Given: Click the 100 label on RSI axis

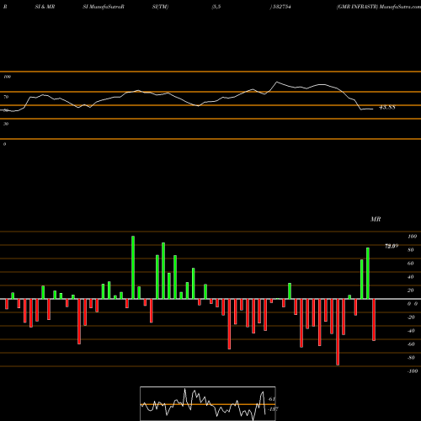Looking at the screenshot, I should (7, 77).
